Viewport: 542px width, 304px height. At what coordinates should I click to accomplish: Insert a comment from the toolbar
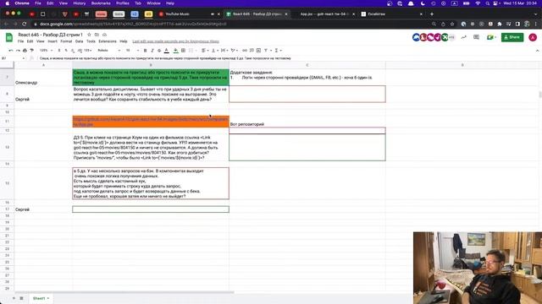(x=252, y=51)
